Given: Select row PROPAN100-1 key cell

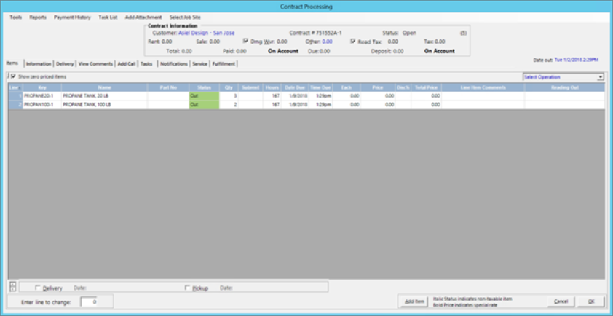Looking at the screenshot, I should click(41, 105).
